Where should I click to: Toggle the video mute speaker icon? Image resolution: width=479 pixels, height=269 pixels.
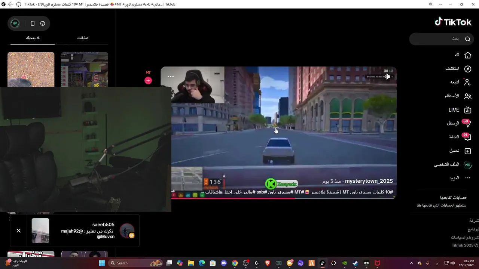point(387,77)
